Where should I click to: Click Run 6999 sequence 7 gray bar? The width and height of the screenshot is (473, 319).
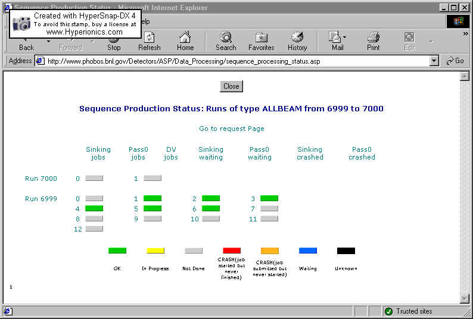pos(269,208)
